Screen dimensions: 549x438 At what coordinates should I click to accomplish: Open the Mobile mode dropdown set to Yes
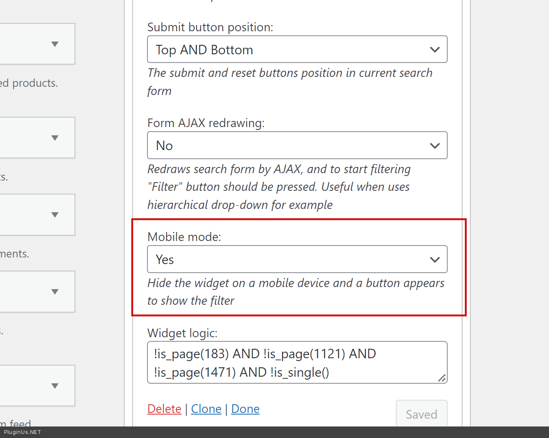pyautogui.click(x=297, y=260)
